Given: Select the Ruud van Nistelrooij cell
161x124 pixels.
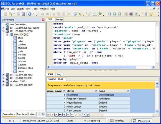Looking at the screenshot, I should coord(82,99).
